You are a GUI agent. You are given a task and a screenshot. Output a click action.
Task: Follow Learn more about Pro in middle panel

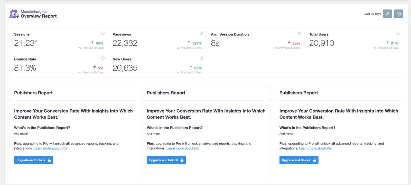[x=183, y=148]
